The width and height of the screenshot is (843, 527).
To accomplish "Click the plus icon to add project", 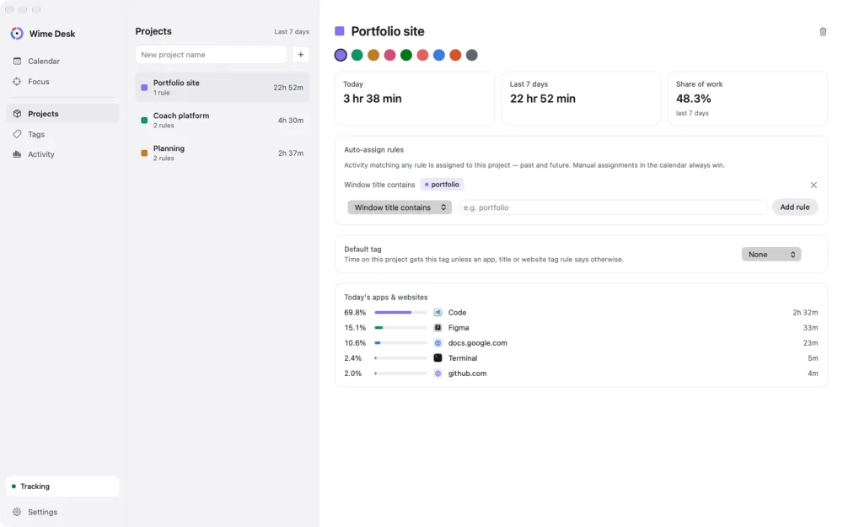I will click(x=301, y=54).
